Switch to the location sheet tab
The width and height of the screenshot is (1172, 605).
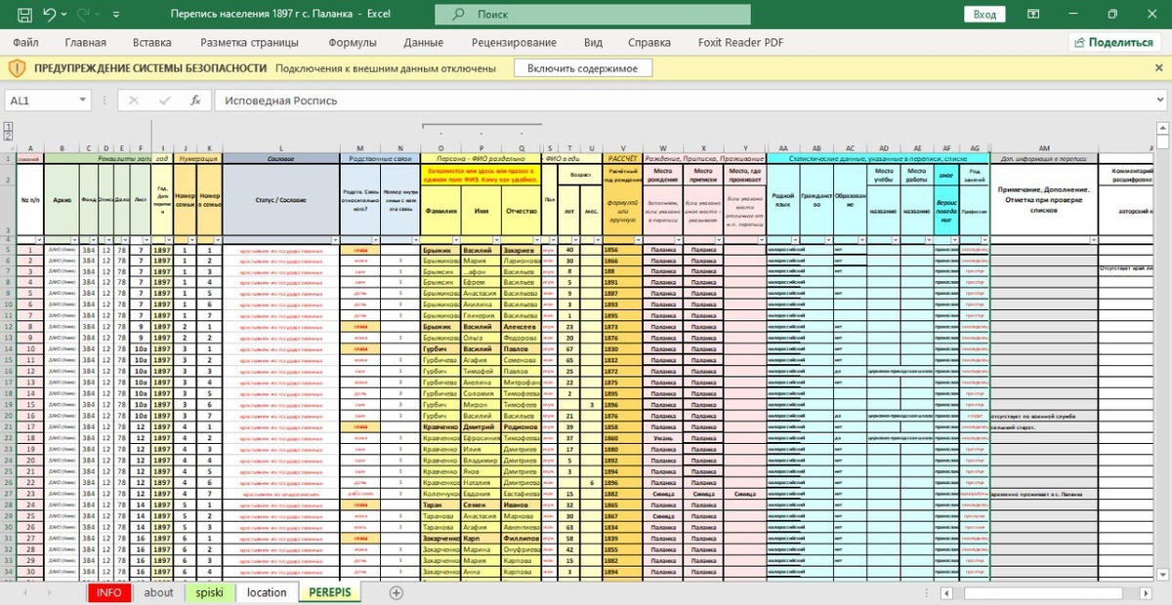pos(267,592)
